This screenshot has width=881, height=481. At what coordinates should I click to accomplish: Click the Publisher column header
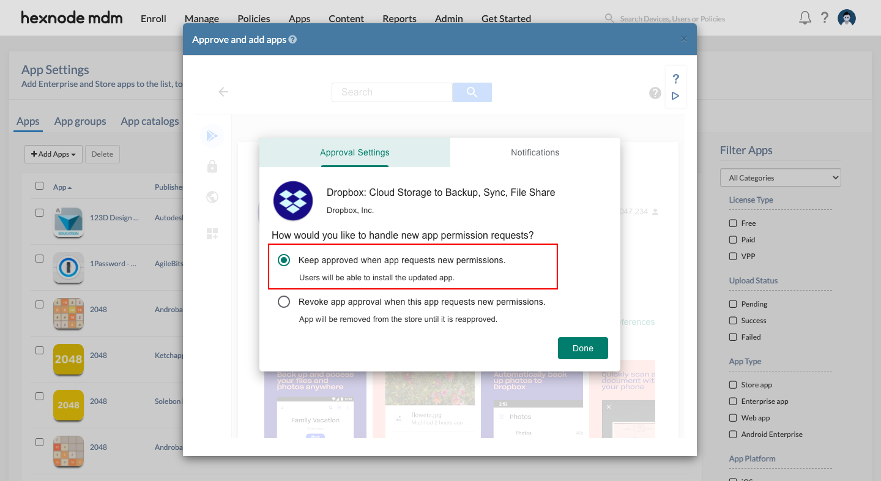pyautogui.click(x=169, y=187)
